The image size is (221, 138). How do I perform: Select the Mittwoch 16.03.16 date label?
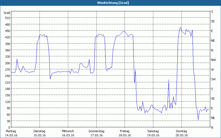point(68,133)
